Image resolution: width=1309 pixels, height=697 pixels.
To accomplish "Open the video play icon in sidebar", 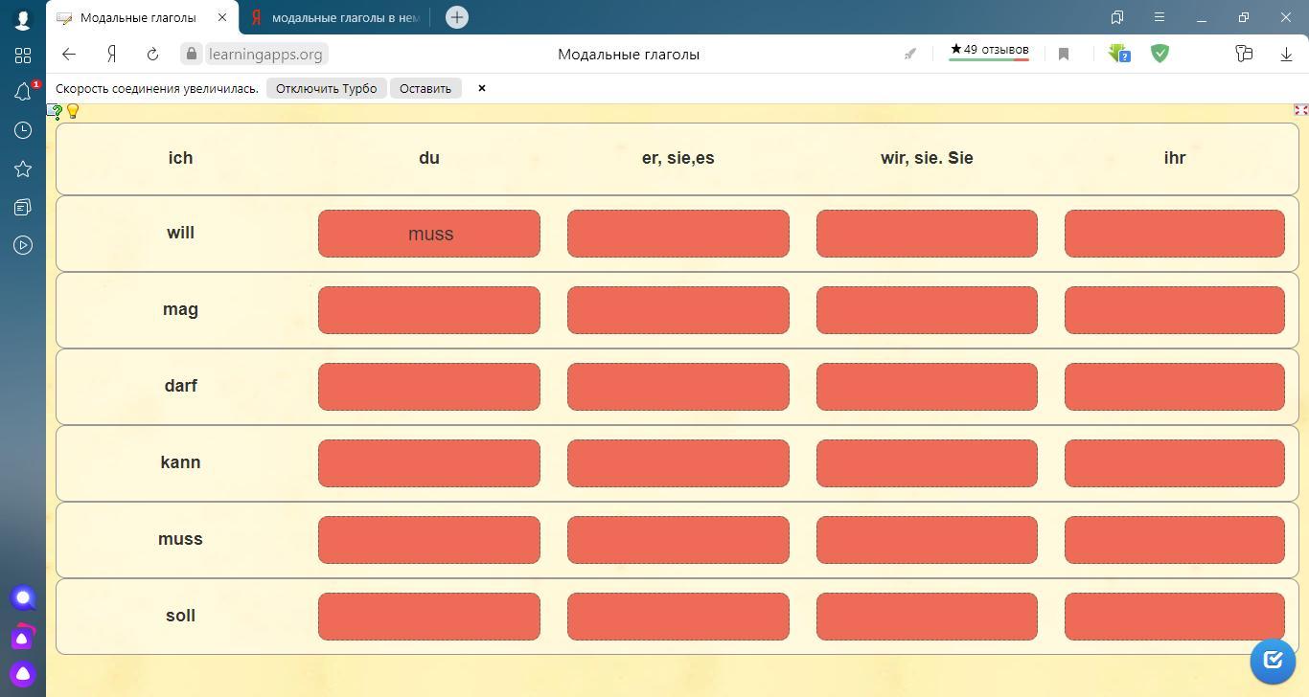I will (x=23, y=245).
